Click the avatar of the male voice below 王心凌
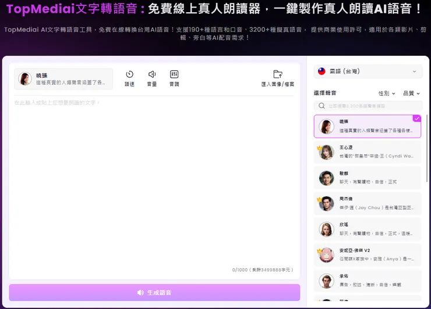 tap(327, 178)
